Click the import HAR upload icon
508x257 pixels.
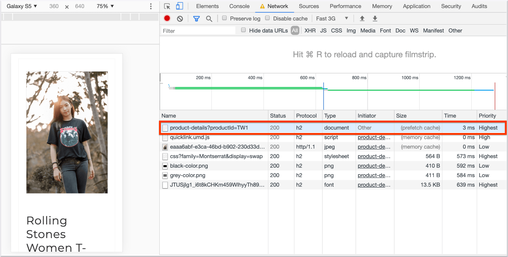tap(362, 19)
